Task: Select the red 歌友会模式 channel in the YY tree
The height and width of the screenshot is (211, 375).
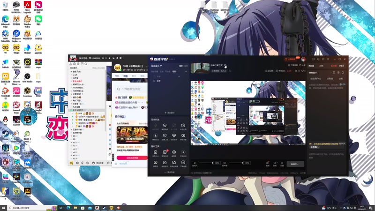Action: pyautogui.click(x=77, y=81)
